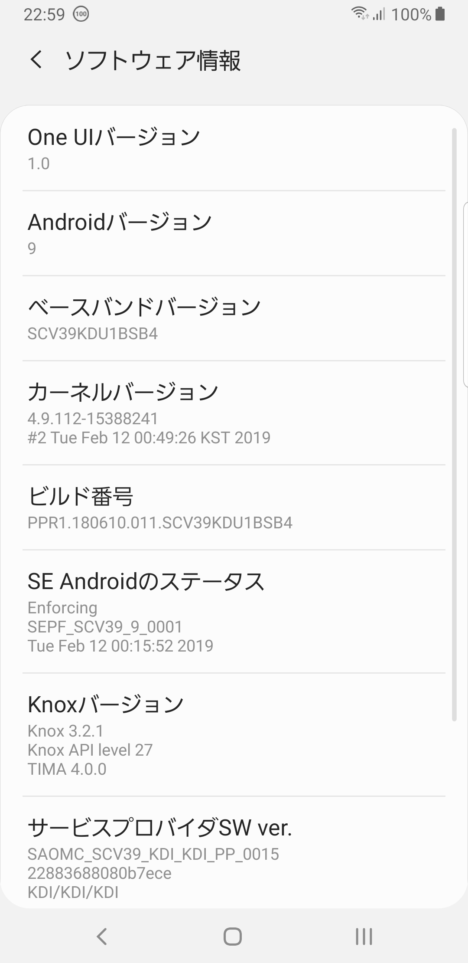
Task: Tap the カーネルバージョン entry
Action: click(234, 413)
